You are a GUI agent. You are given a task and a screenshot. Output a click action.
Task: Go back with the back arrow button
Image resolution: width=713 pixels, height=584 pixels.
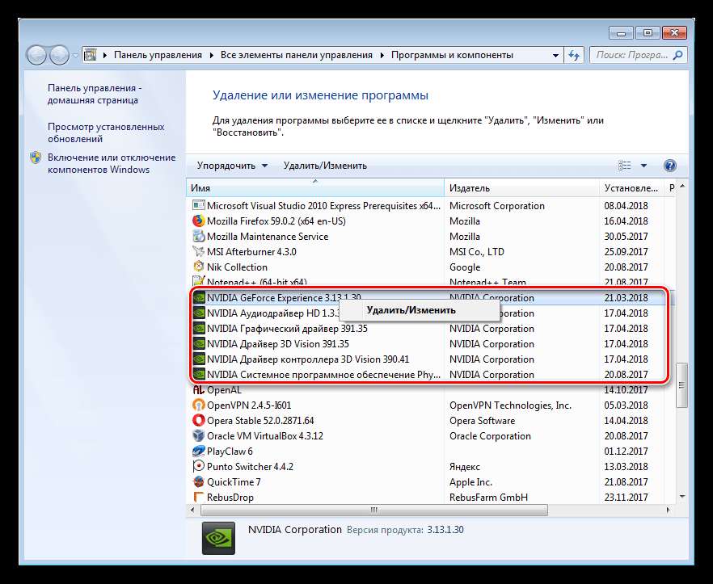point(37,56)
